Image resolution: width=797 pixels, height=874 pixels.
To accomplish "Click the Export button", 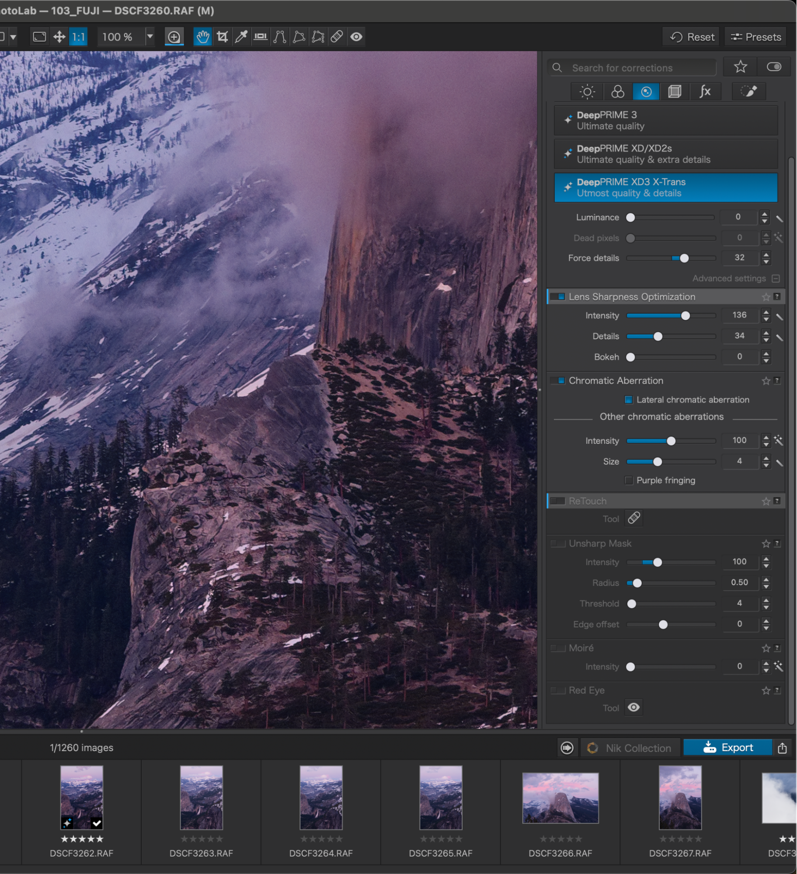I will point(728,748).
